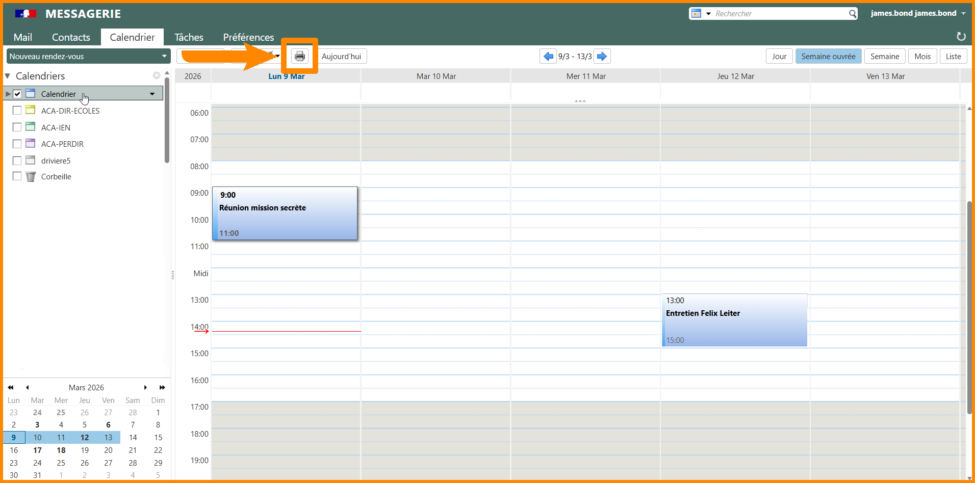Uncheck the Calendrier checkbox
The width and height of the screenshot is (975, 483).
point(17,94)
